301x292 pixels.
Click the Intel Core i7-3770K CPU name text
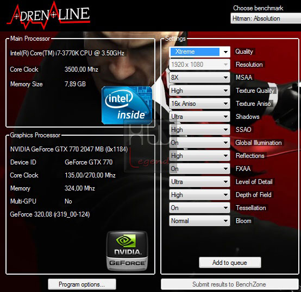point(67,53)
